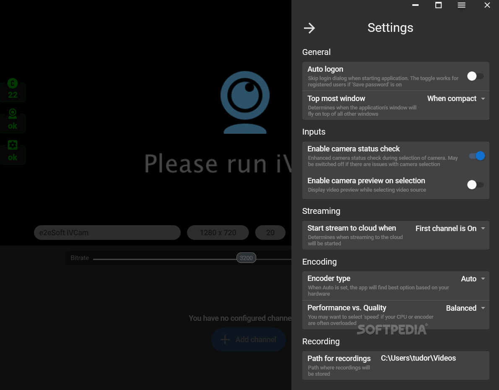Maximize the application window
The image size is (499, 390).
439,5
